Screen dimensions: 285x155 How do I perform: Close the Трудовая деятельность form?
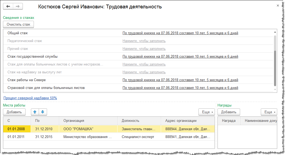click(277, 5)
